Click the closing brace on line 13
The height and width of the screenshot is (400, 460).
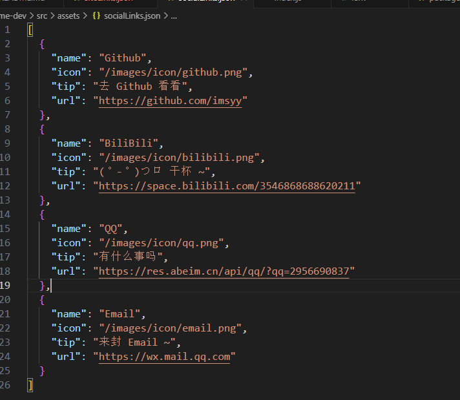click(42, 201)
